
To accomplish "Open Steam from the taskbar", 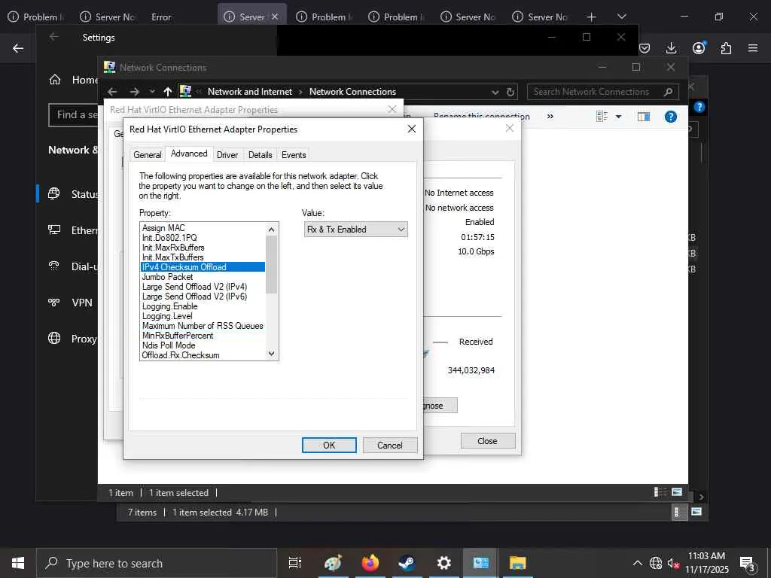I will [407, 563].
